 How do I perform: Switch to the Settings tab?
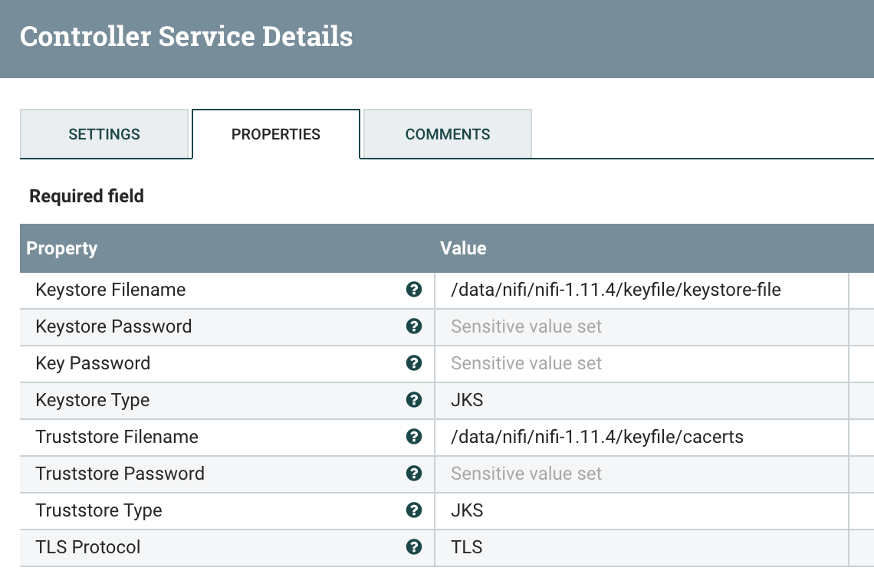pyautogui.click(x=104, y=134)
